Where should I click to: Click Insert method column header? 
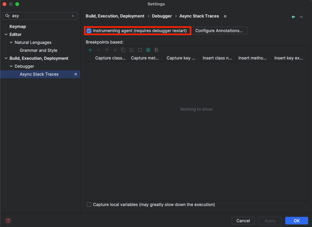pos(254,58)
